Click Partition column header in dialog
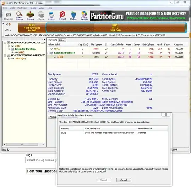The width and height of the screenshot is (191, 187). (x=72, y=129)
